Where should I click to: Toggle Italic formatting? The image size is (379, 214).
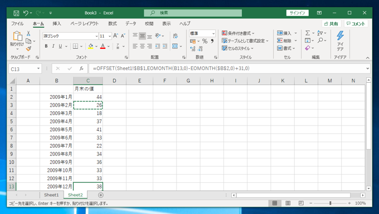53,46
